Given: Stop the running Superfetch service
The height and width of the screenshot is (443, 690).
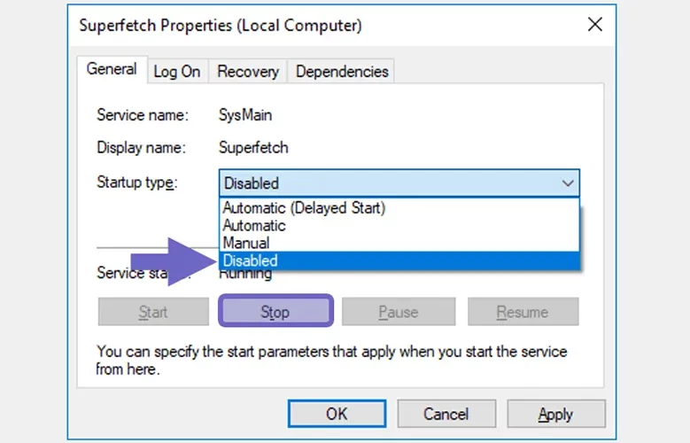Looking at the screenshot, I should pos(275,312).
